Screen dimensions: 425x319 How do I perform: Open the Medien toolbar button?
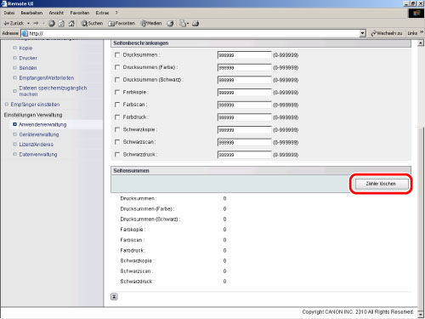point(151,24)
